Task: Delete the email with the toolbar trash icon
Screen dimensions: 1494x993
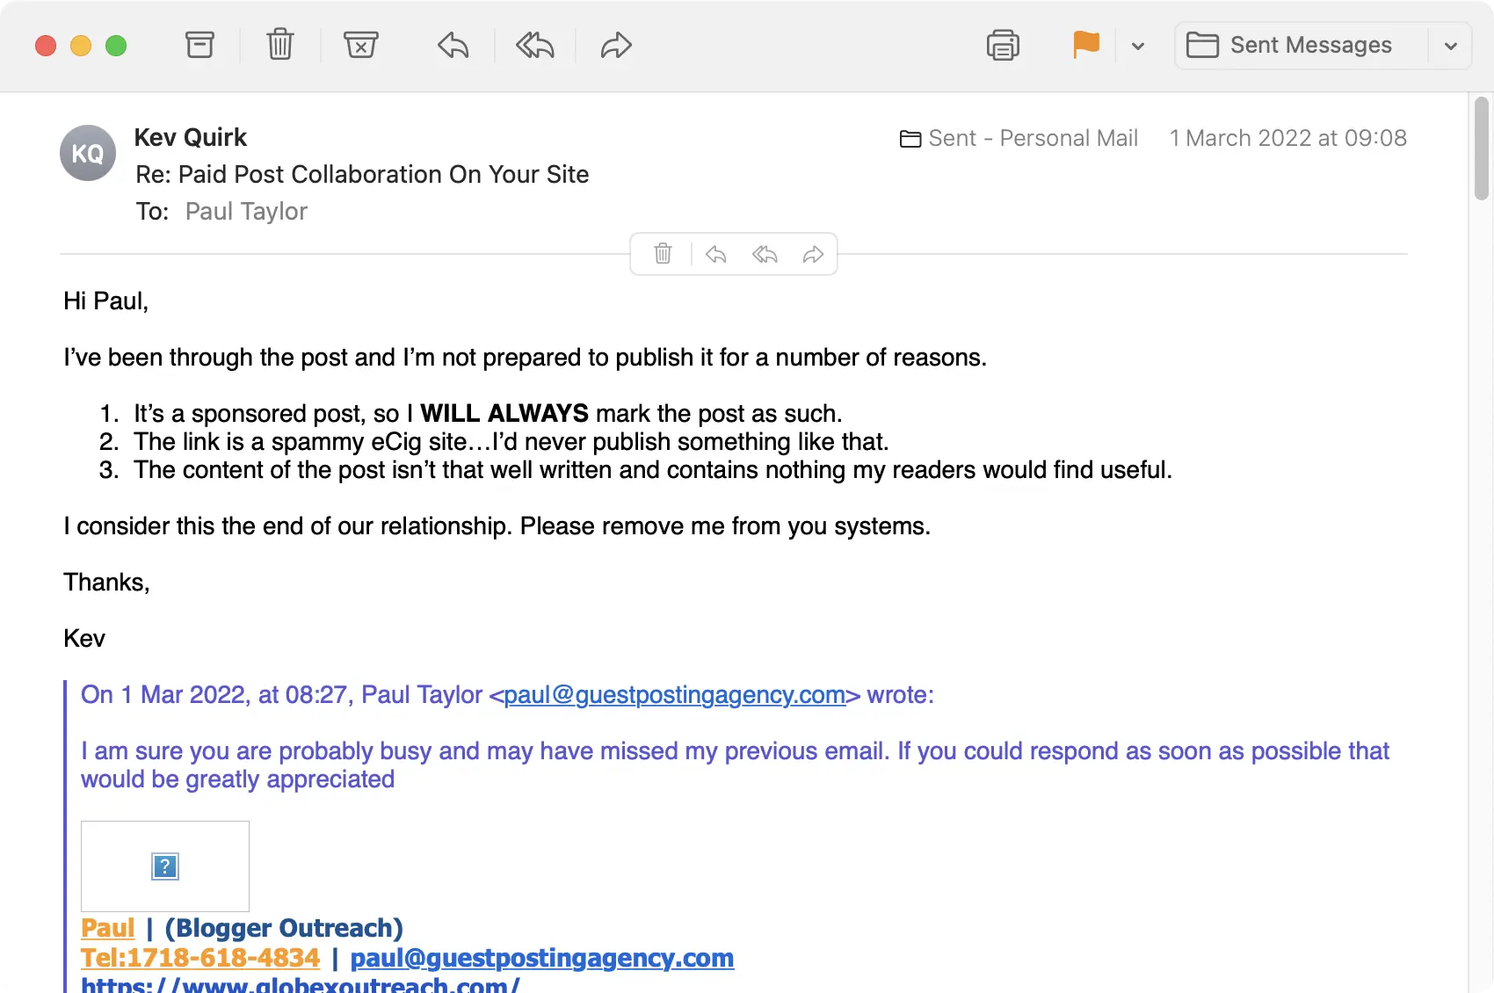Action: (280, 45)
